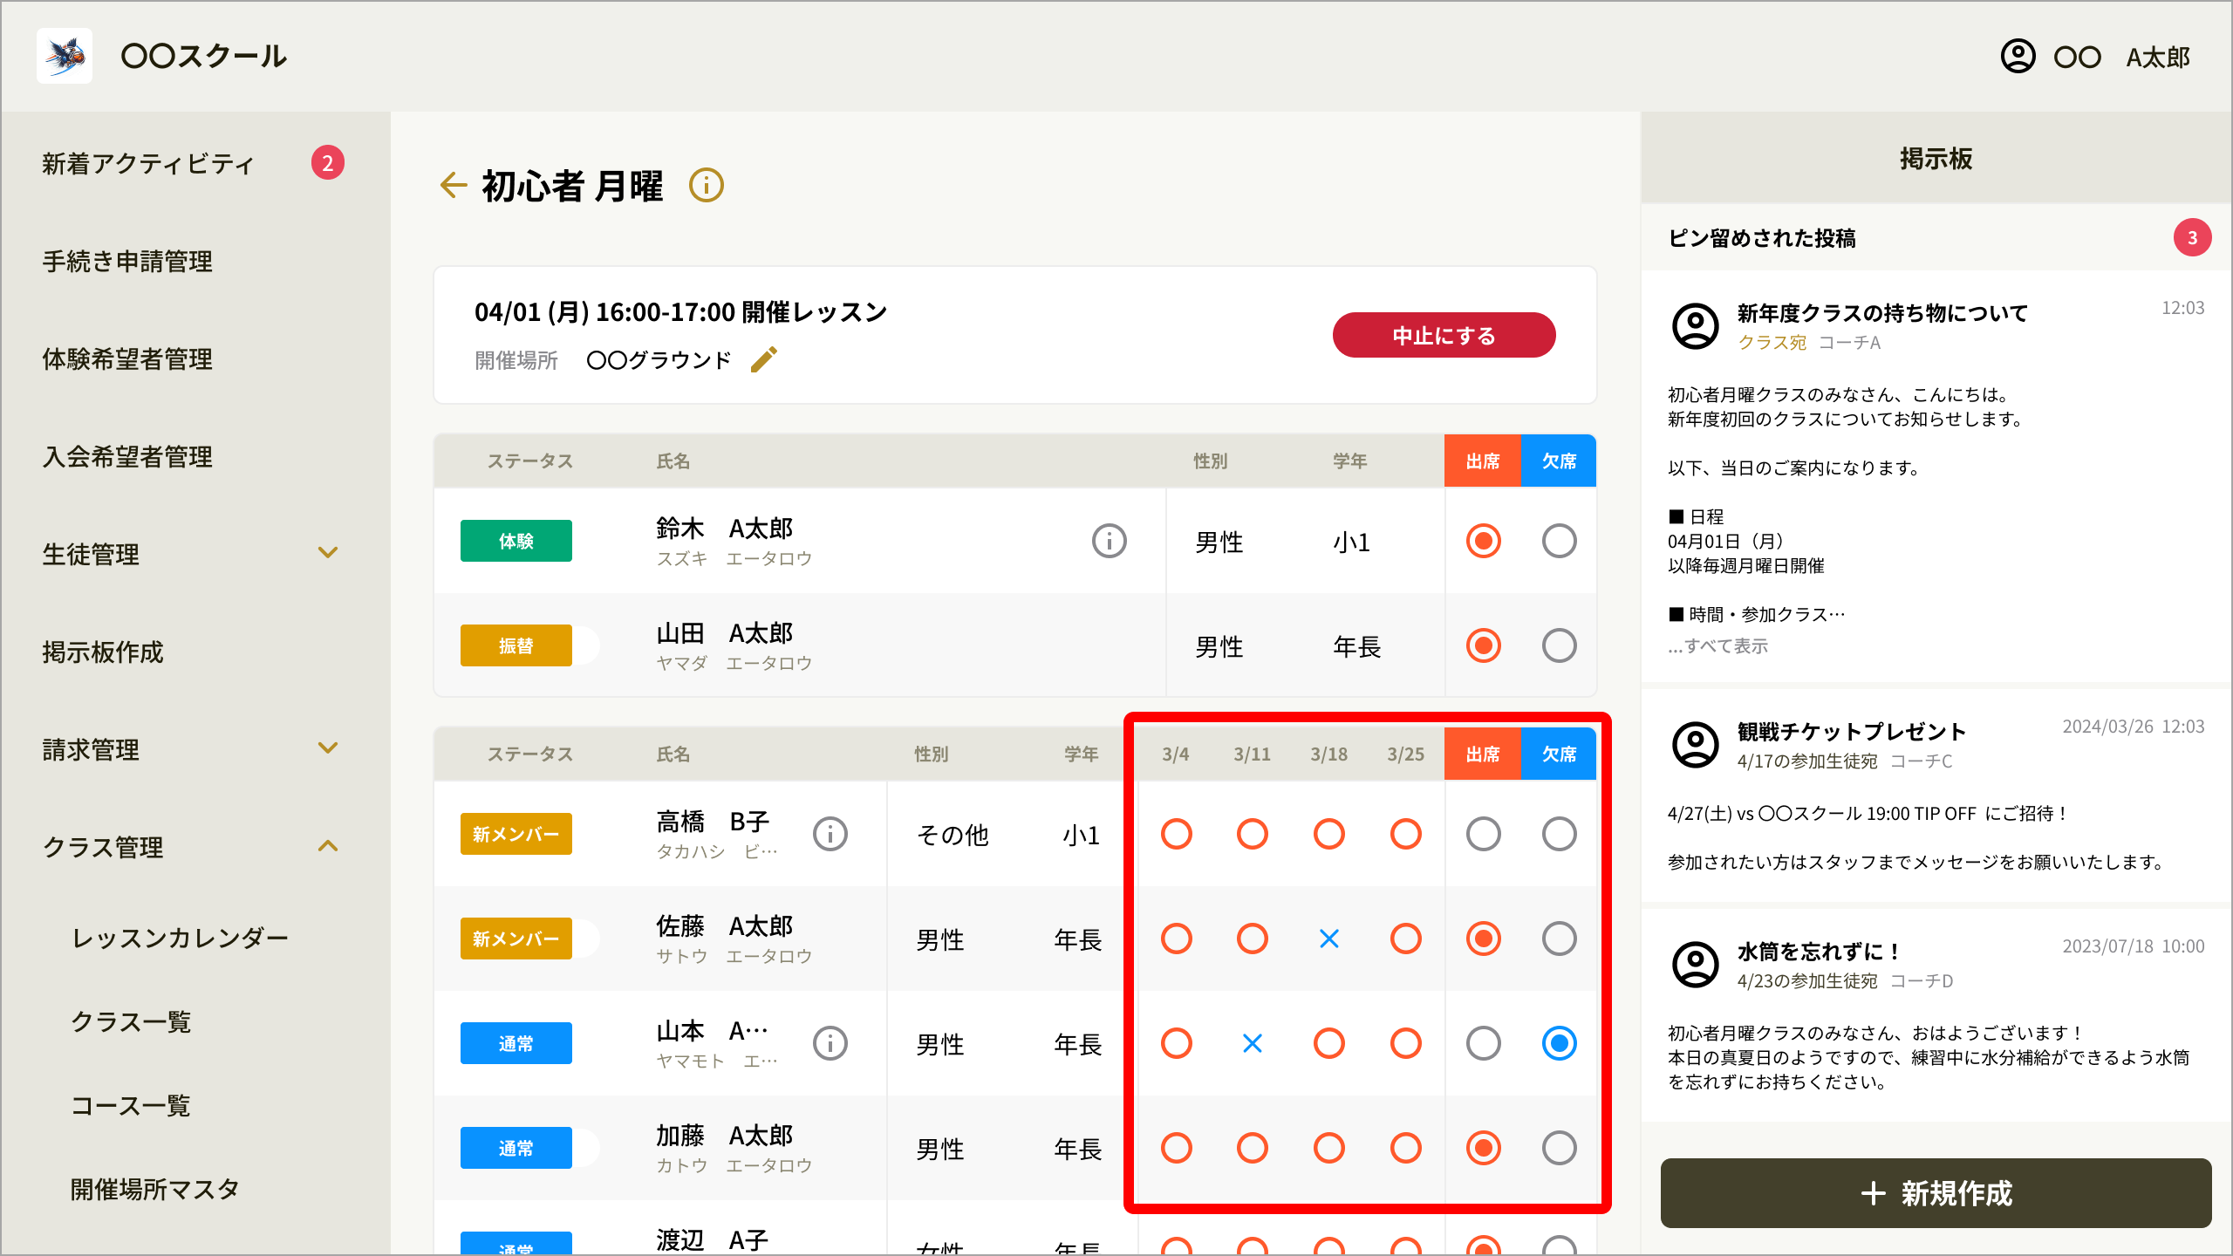Click the back arrow beside 初心者 月曜
Viewport: 2233px width, 1256px height.
tap(454, 185)
